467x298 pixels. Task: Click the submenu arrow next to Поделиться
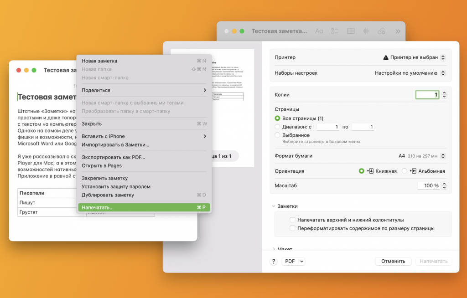click(205, 90)
